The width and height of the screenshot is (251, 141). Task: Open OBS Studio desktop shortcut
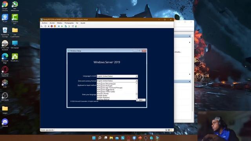pyautogui.click(x=5, y=97)
